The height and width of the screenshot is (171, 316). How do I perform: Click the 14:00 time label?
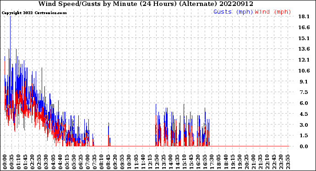coord(171,162)
